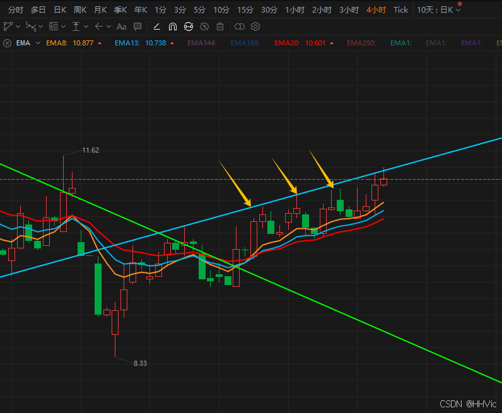Open drawing settings gear
Viewport: 502px width, 413px height.
255,26
